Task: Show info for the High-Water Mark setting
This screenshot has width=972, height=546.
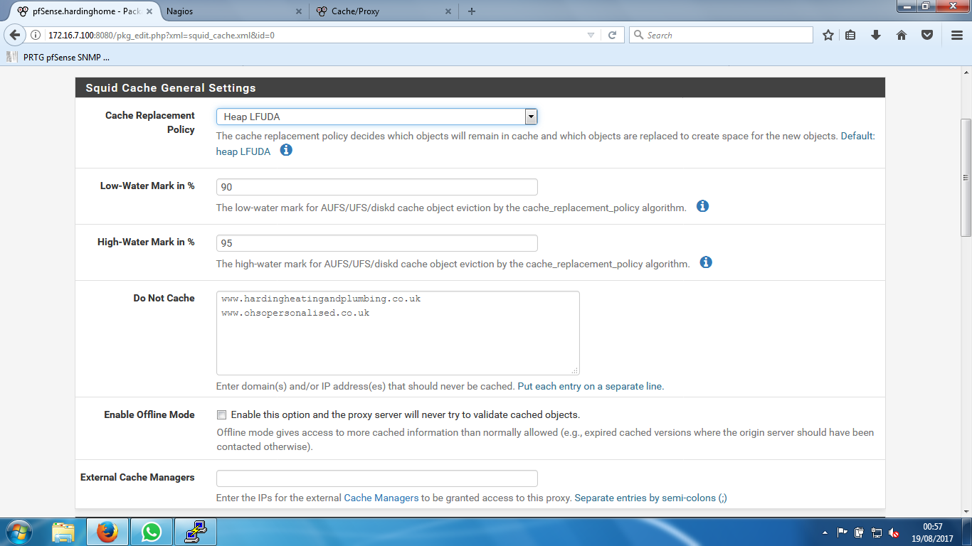Action: [x=706, y=262]
